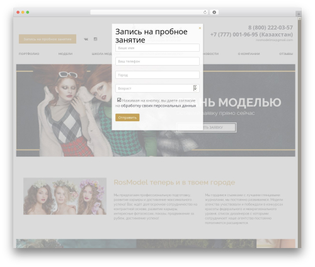The height and width of the screenshot is (267, 315).
Task: Click the yellow minimize window button
Action: pos(23,13)
